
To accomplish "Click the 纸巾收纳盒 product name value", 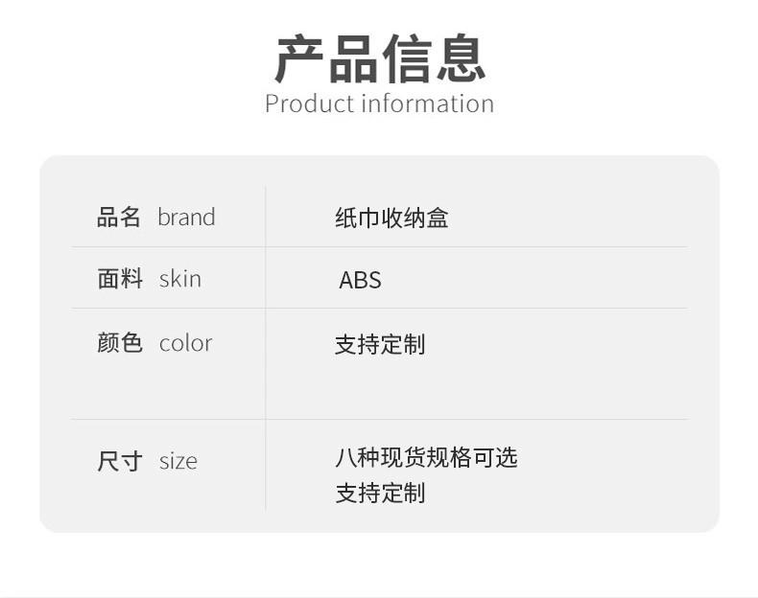I will [391, 218].
